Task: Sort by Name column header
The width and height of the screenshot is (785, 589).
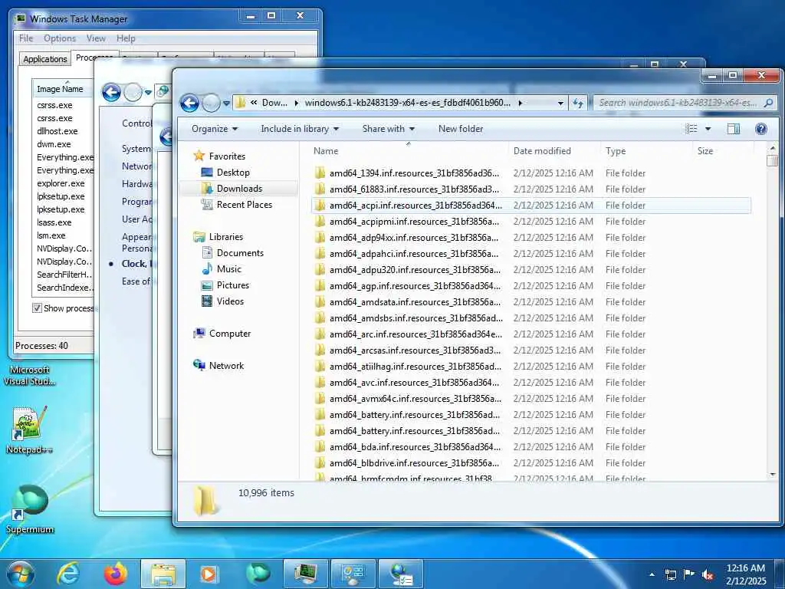Action: pos(409,151)
